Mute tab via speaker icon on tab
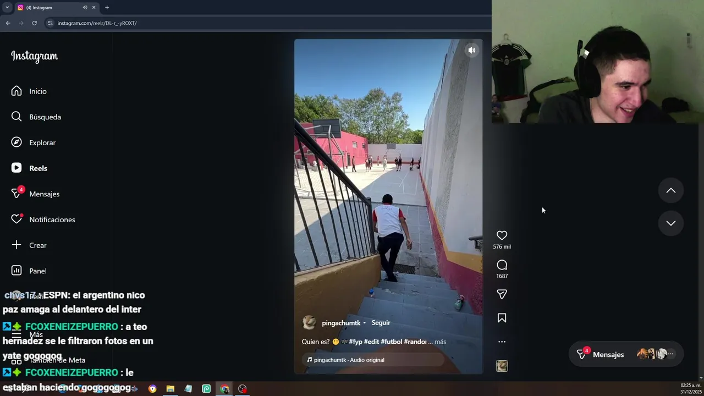Screen dimensions: 704x396 tap(85, 8)
